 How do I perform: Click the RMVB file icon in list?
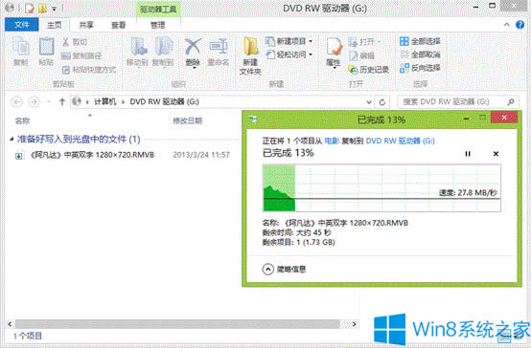(x=19, y=156)
